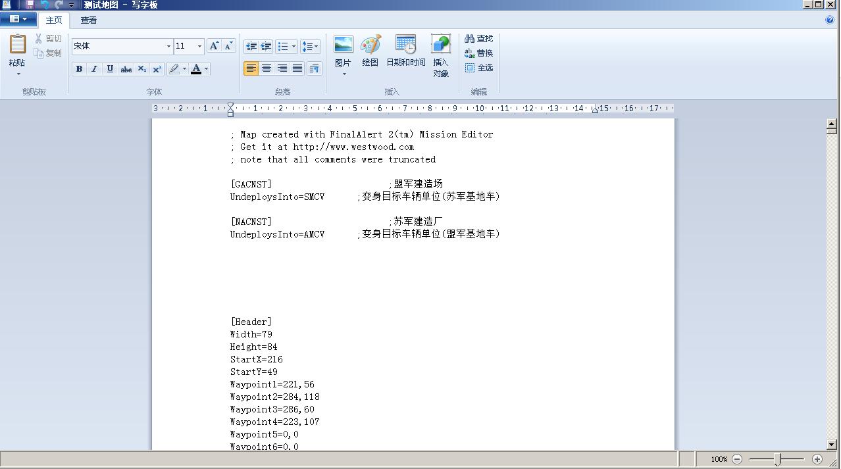841x469 pixels.
Task: Open the bullet list style dropdown arrow
Action: 293,46
